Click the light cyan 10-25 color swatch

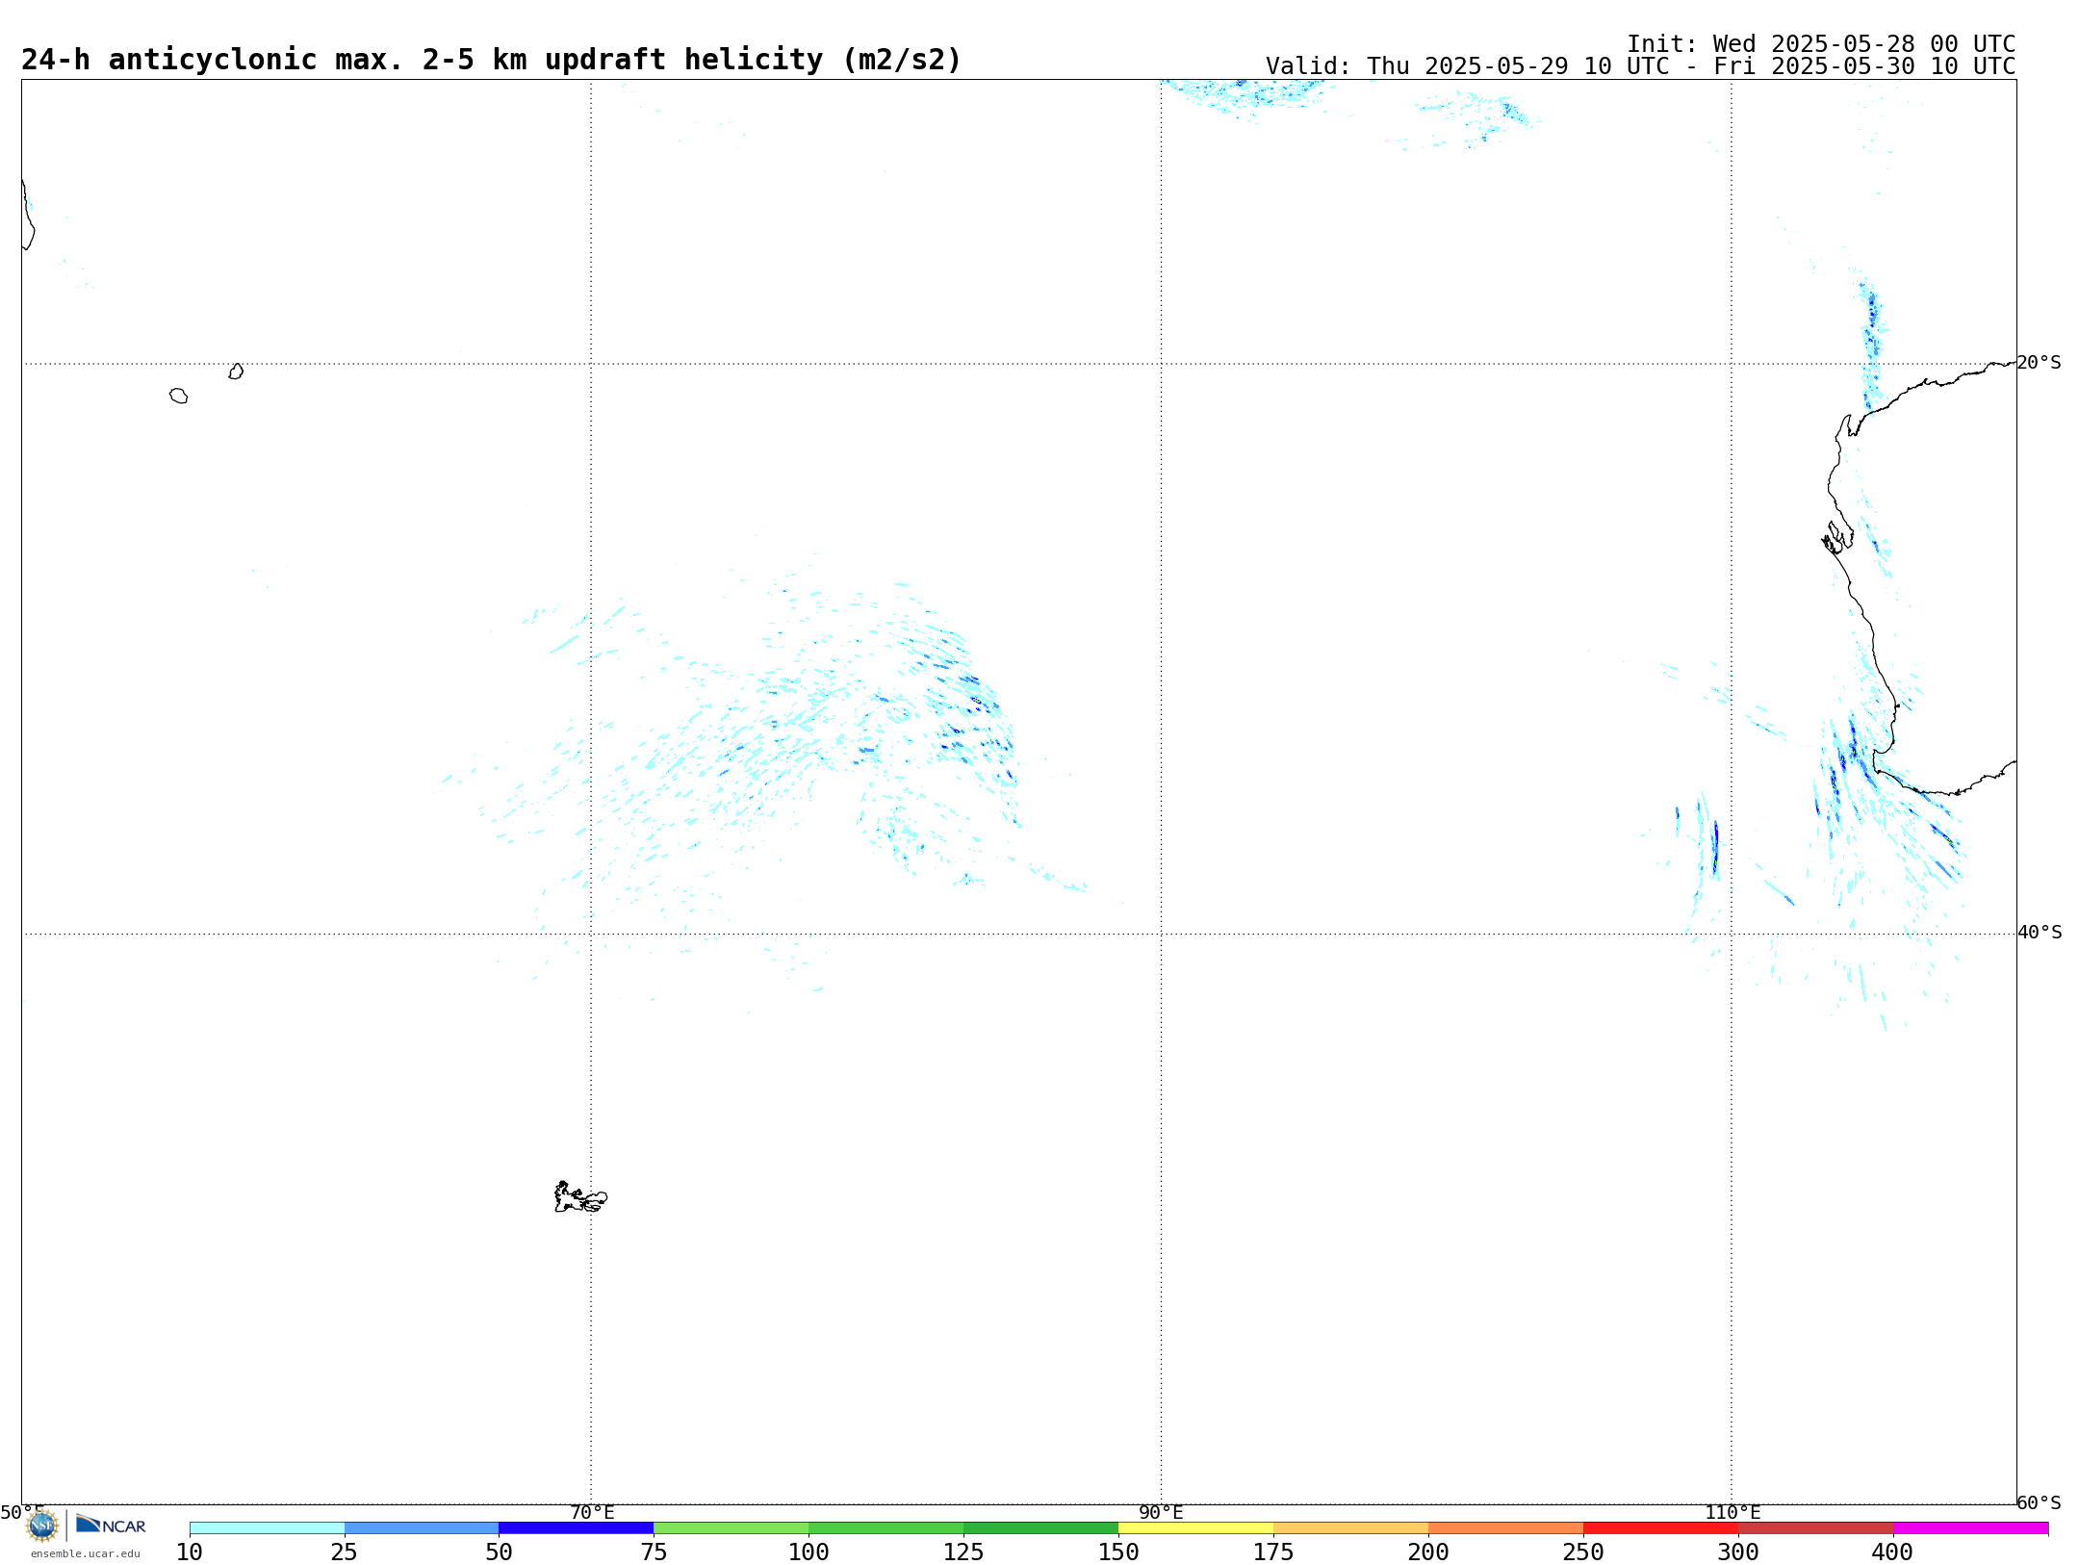(x=267, y=1528)
